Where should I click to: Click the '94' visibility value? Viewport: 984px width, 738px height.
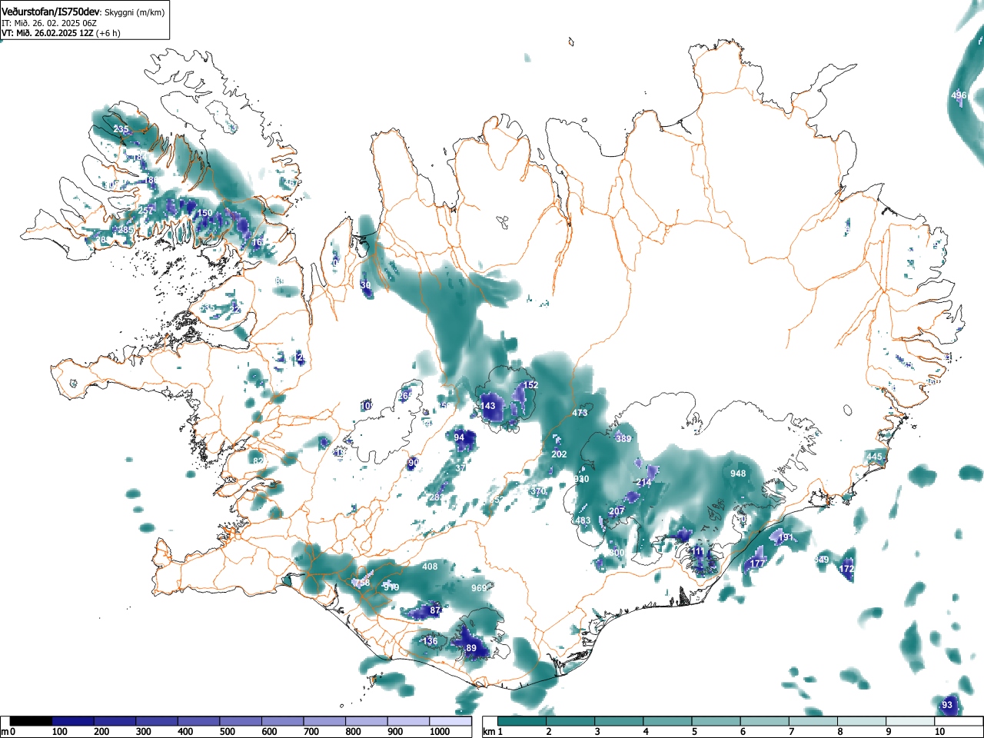(459, 437)
